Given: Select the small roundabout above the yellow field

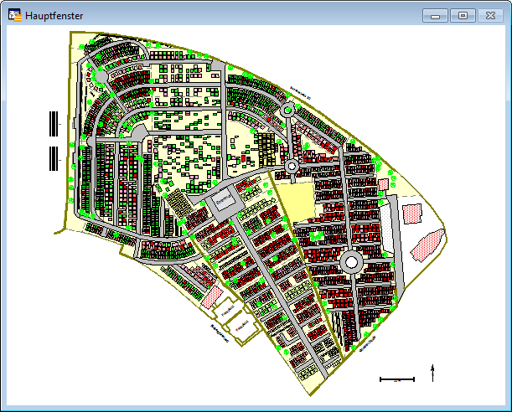Looking at the screenshot, I should click(x=292, y=167).
